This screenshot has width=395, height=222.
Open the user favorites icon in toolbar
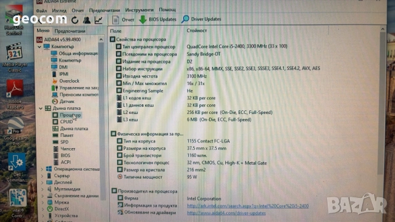click(86, 20)
